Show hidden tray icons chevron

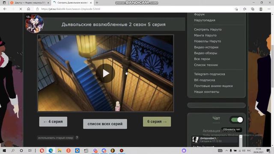226,151
